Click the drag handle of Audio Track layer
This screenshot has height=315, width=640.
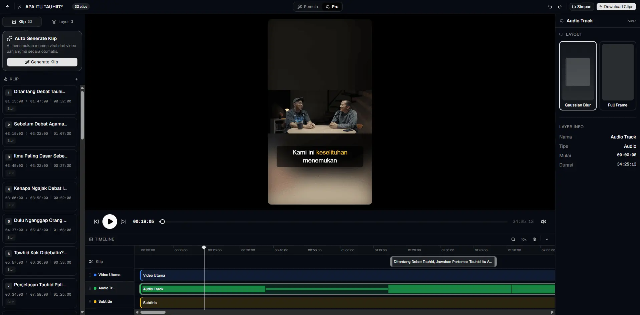[x=90, y=288]
